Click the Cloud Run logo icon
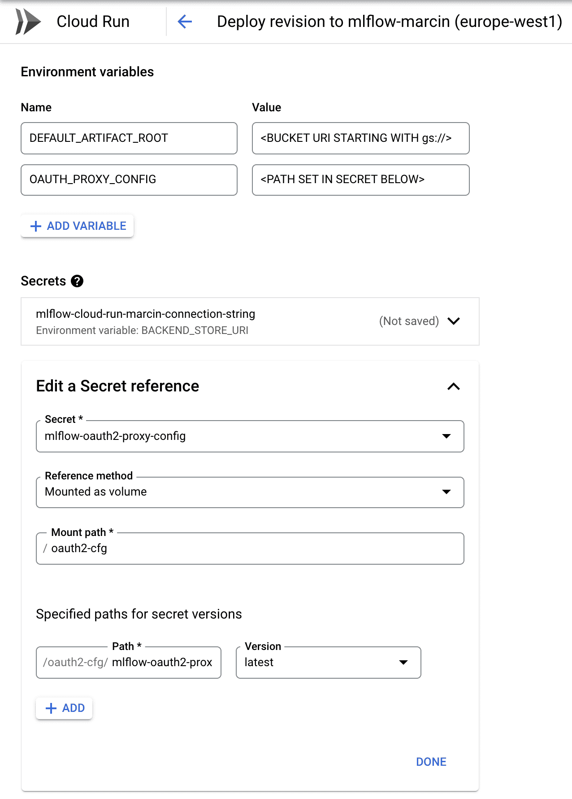Viewport: 572px width, 799px height. (x=28, y=22)
